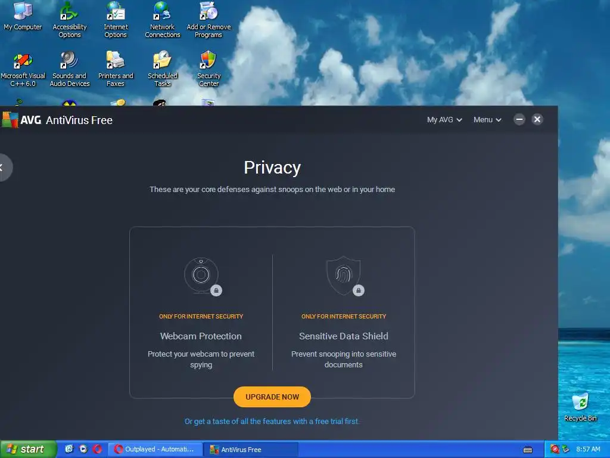The height and width of the screenshot is (458, 610).
Task: Click the keyboard icon in taskbar
Action: [528, 450]
